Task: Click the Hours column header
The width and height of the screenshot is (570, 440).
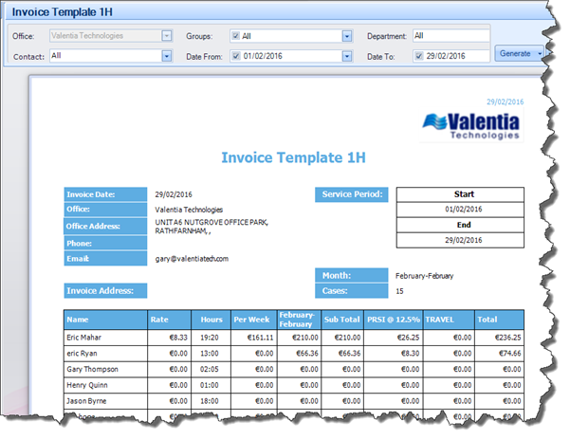Action: (x=211, y=320)
